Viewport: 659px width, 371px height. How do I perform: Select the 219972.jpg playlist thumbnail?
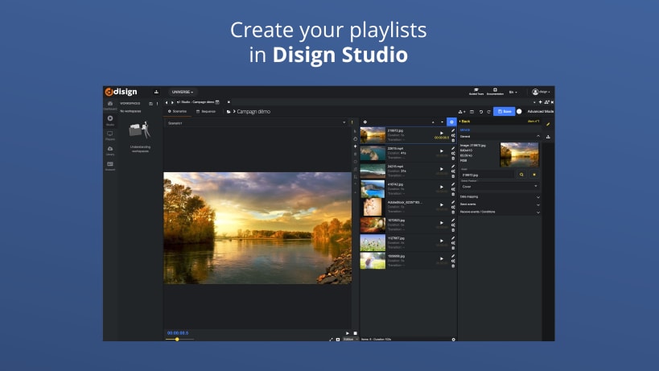pos(373,135)
